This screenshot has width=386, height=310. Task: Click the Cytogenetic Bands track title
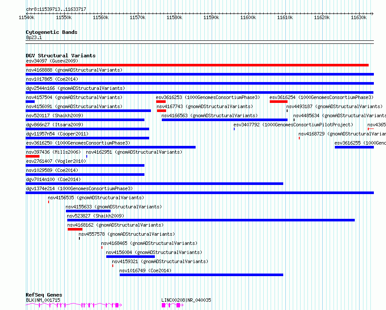coord(52,32)
